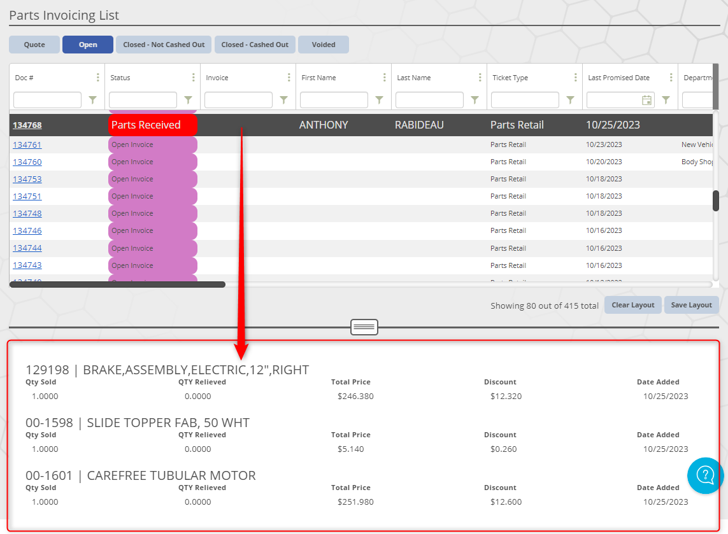Select the Open tab

point(88,45)
